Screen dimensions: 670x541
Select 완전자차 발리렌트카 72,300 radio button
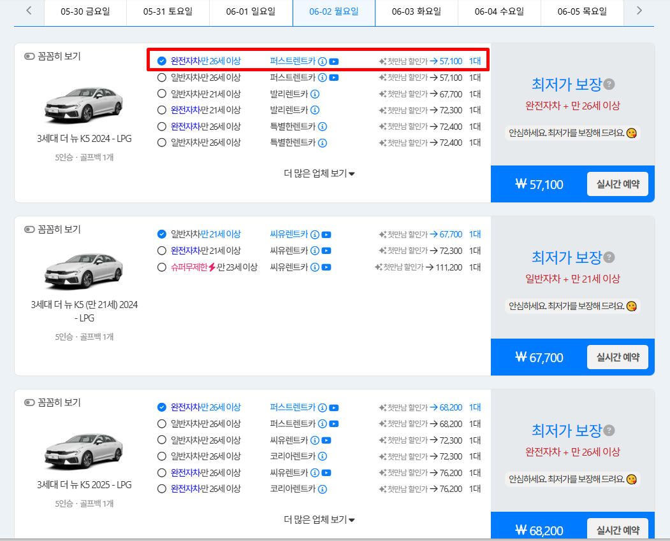point(161,110)
